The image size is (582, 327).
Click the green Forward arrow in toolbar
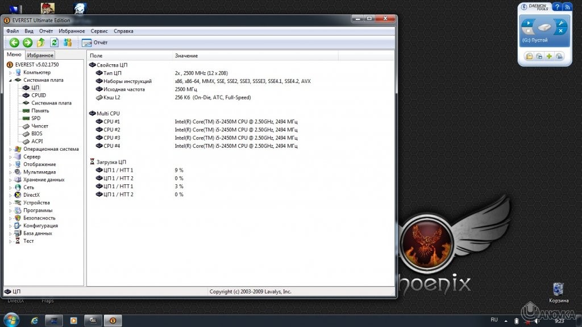coord(27,43)
